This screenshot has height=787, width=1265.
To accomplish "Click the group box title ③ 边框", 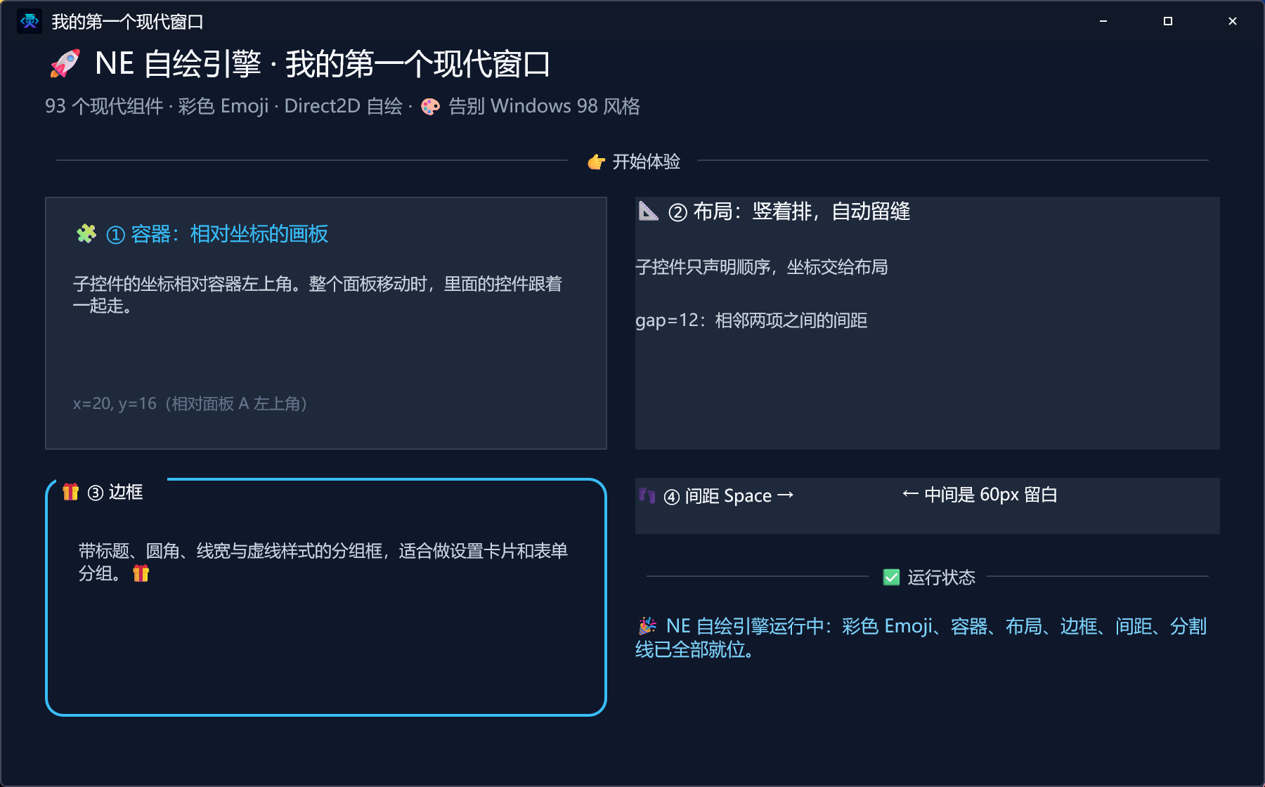I will [115, 492].
